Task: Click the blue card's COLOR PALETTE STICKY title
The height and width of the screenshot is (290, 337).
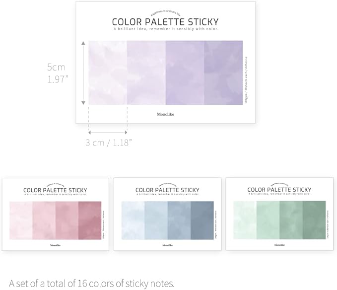Action: (167, 190)
